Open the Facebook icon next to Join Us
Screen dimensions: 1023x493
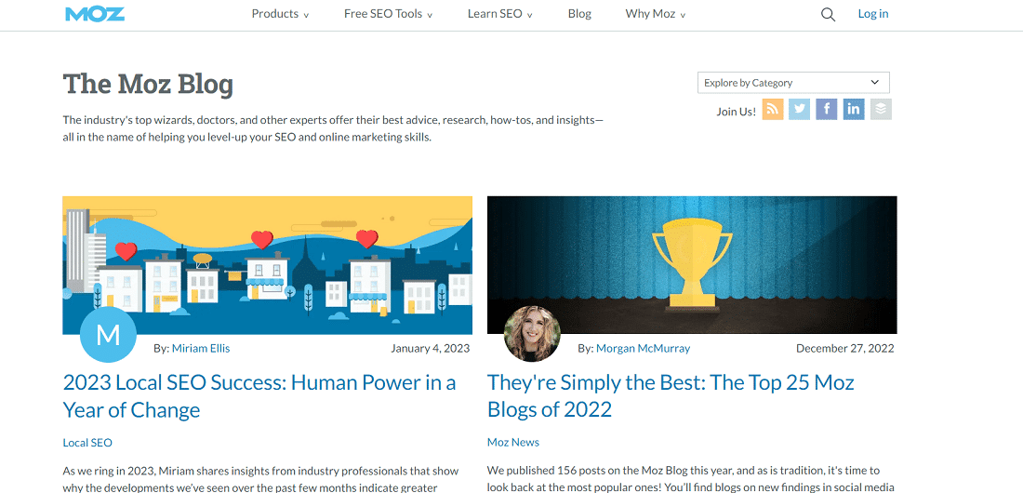[x=827, y=109]
